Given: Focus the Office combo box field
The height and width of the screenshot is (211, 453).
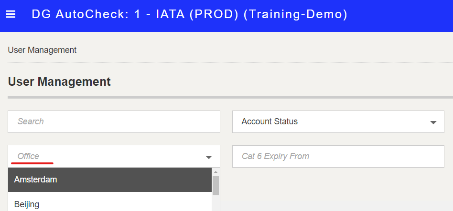Looking at the screenshot, I should pyautogui.click(x=114, y=156).
